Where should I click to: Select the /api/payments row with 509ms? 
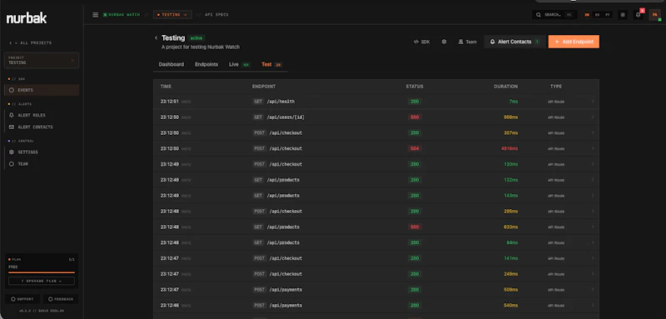coord(376,290)
